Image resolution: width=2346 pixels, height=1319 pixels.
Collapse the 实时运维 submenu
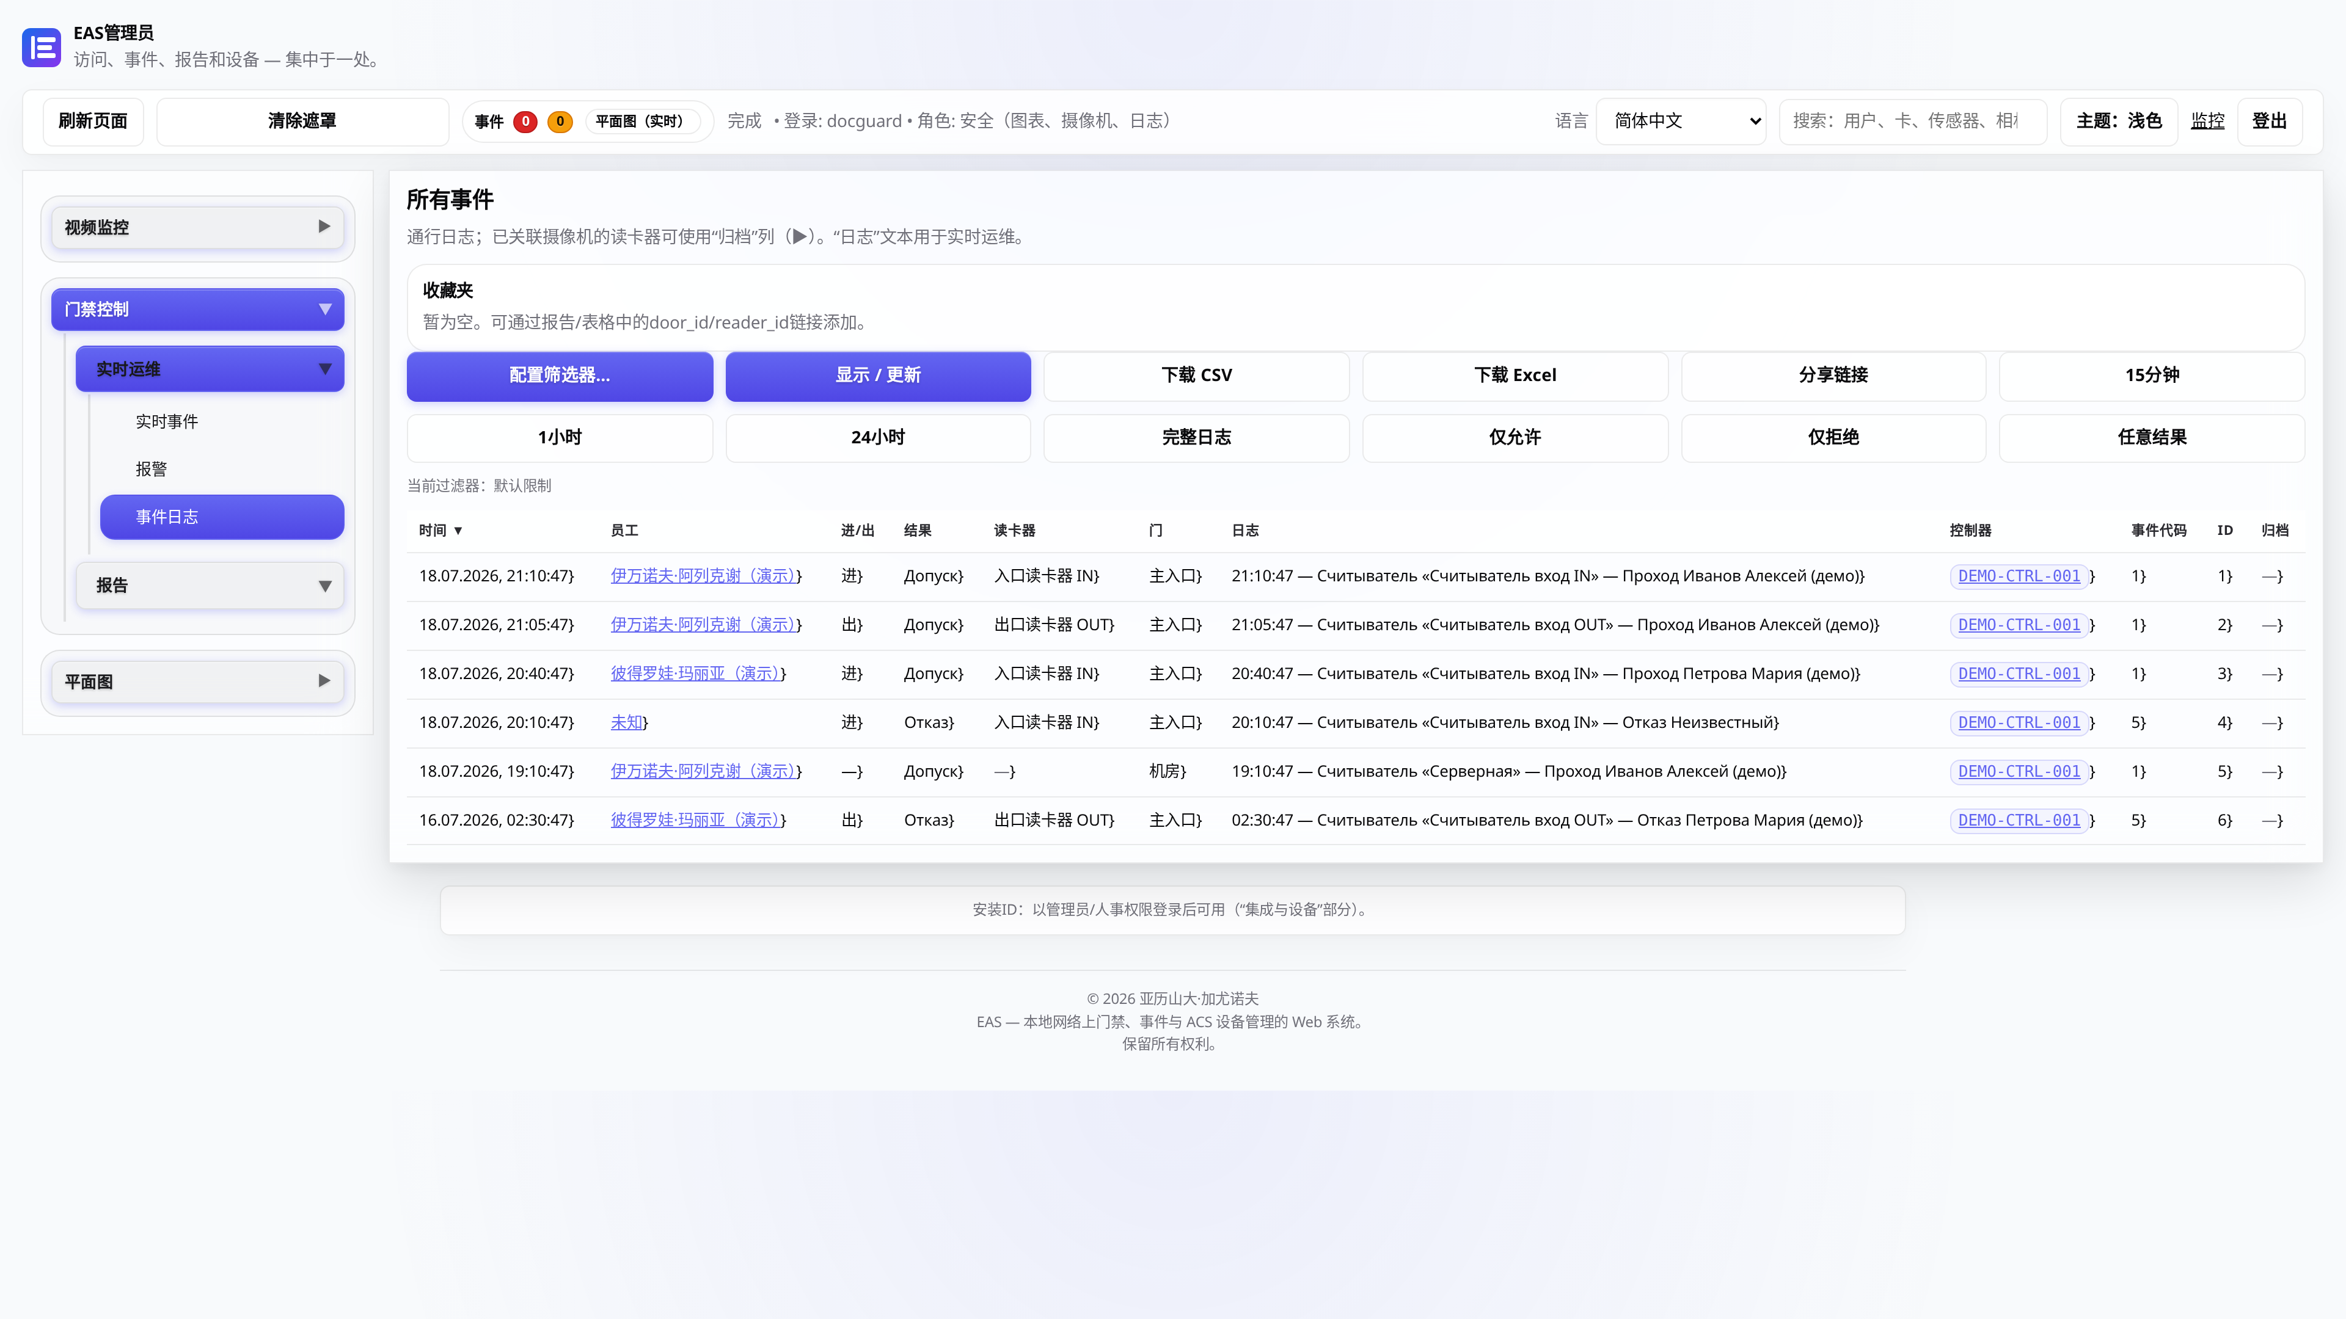click(x=210, y=369)
